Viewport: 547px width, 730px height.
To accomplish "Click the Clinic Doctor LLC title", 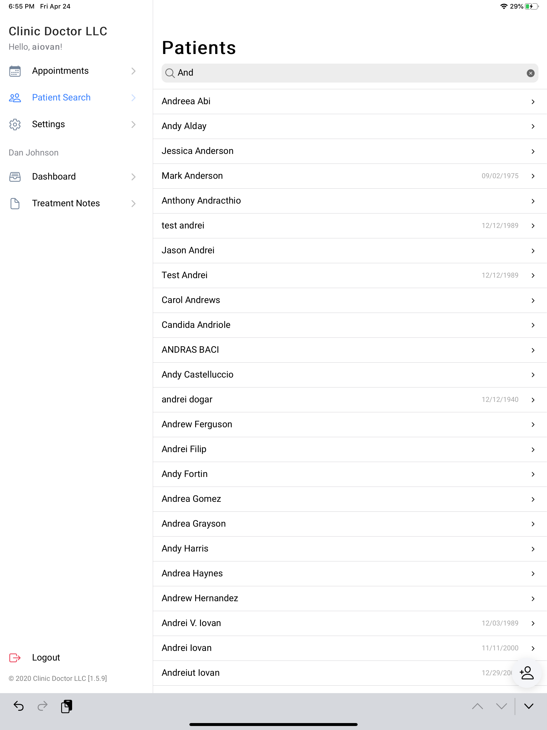I will 58,31.
